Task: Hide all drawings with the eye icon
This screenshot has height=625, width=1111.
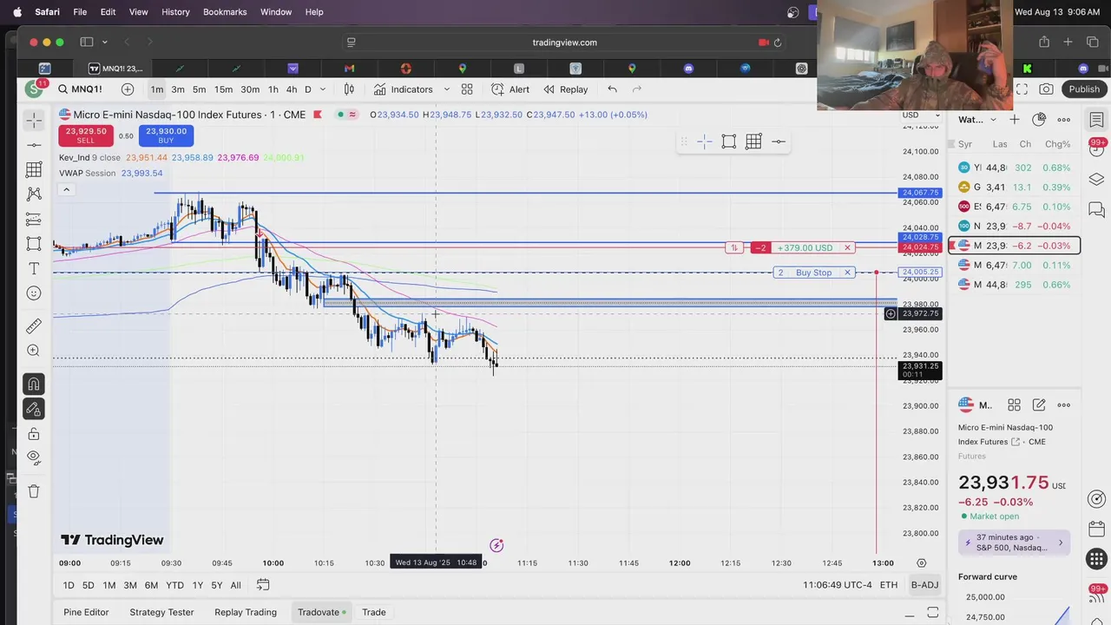Action: coord(34,457)
